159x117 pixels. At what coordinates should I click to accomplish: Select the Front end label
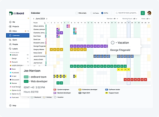[15, 97]
